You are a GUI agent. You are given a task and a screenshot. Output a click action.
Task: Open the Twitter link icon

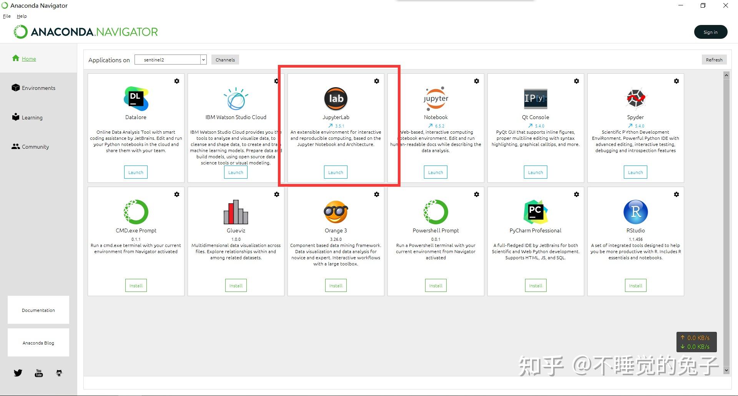pos(18,373)
